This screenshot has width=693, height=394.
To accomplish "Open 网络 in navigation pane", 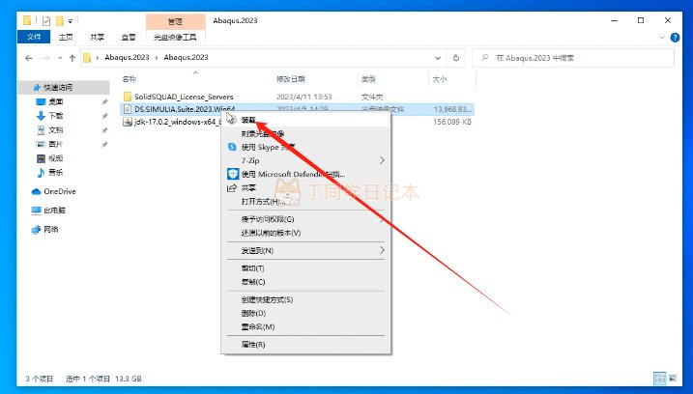I will [x=51, y=229].
